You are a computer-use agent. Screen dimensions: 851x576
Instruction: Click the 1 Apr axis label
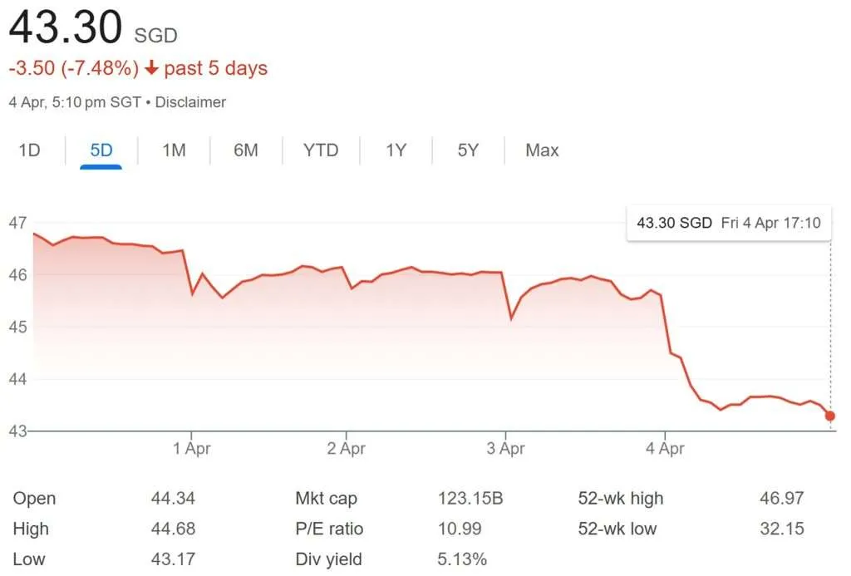coord(192,449)
